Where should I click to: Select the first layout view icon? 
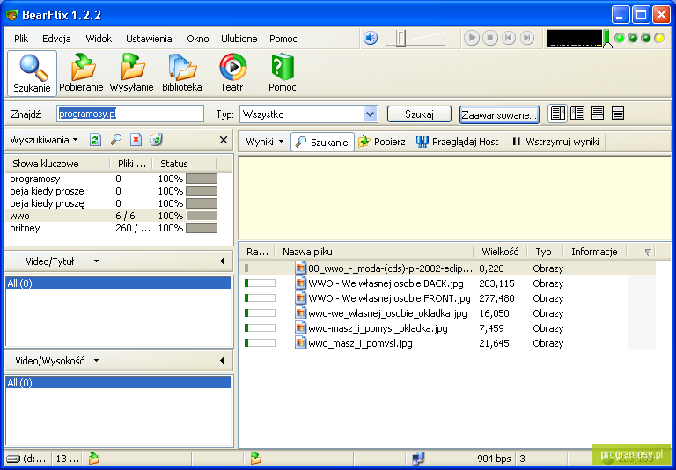[x=557, y=114]
